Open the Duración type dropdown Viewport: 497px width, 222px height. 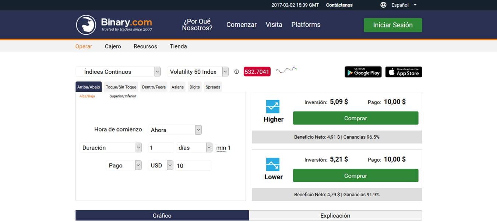coord(111,148)
